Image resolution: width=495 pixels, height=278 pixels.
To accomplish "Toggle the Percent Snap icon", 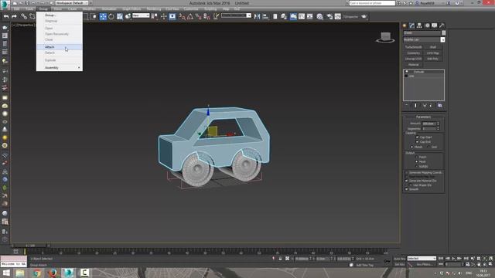I will point(199,17).
